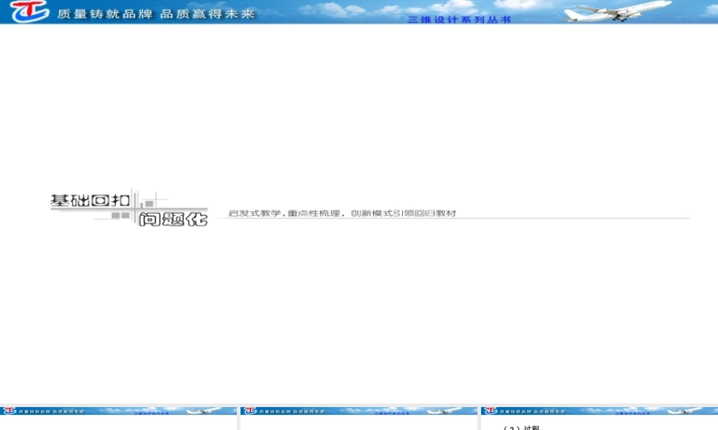
Task: Select the 三维设计系列丛书 series label
Action: point(460,21)
